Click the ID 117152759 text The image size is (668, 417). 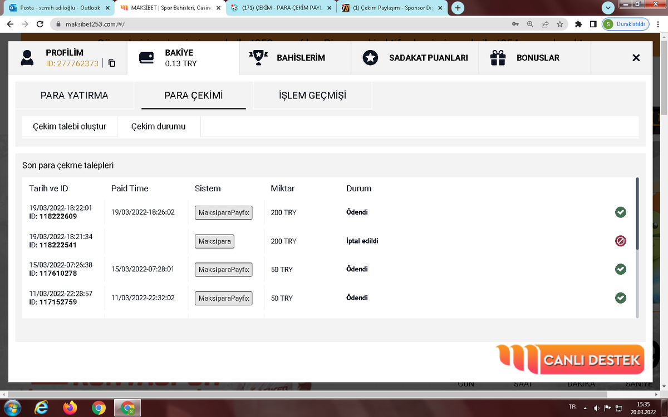pyautogui.click(x=53, y=302)
